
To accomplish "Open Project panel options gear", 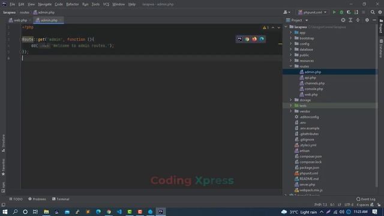I will coord(367,20).
